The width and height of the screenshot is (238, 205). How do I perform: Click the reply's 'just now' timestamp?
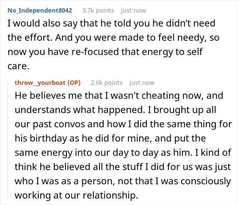[x=142, y=82]
